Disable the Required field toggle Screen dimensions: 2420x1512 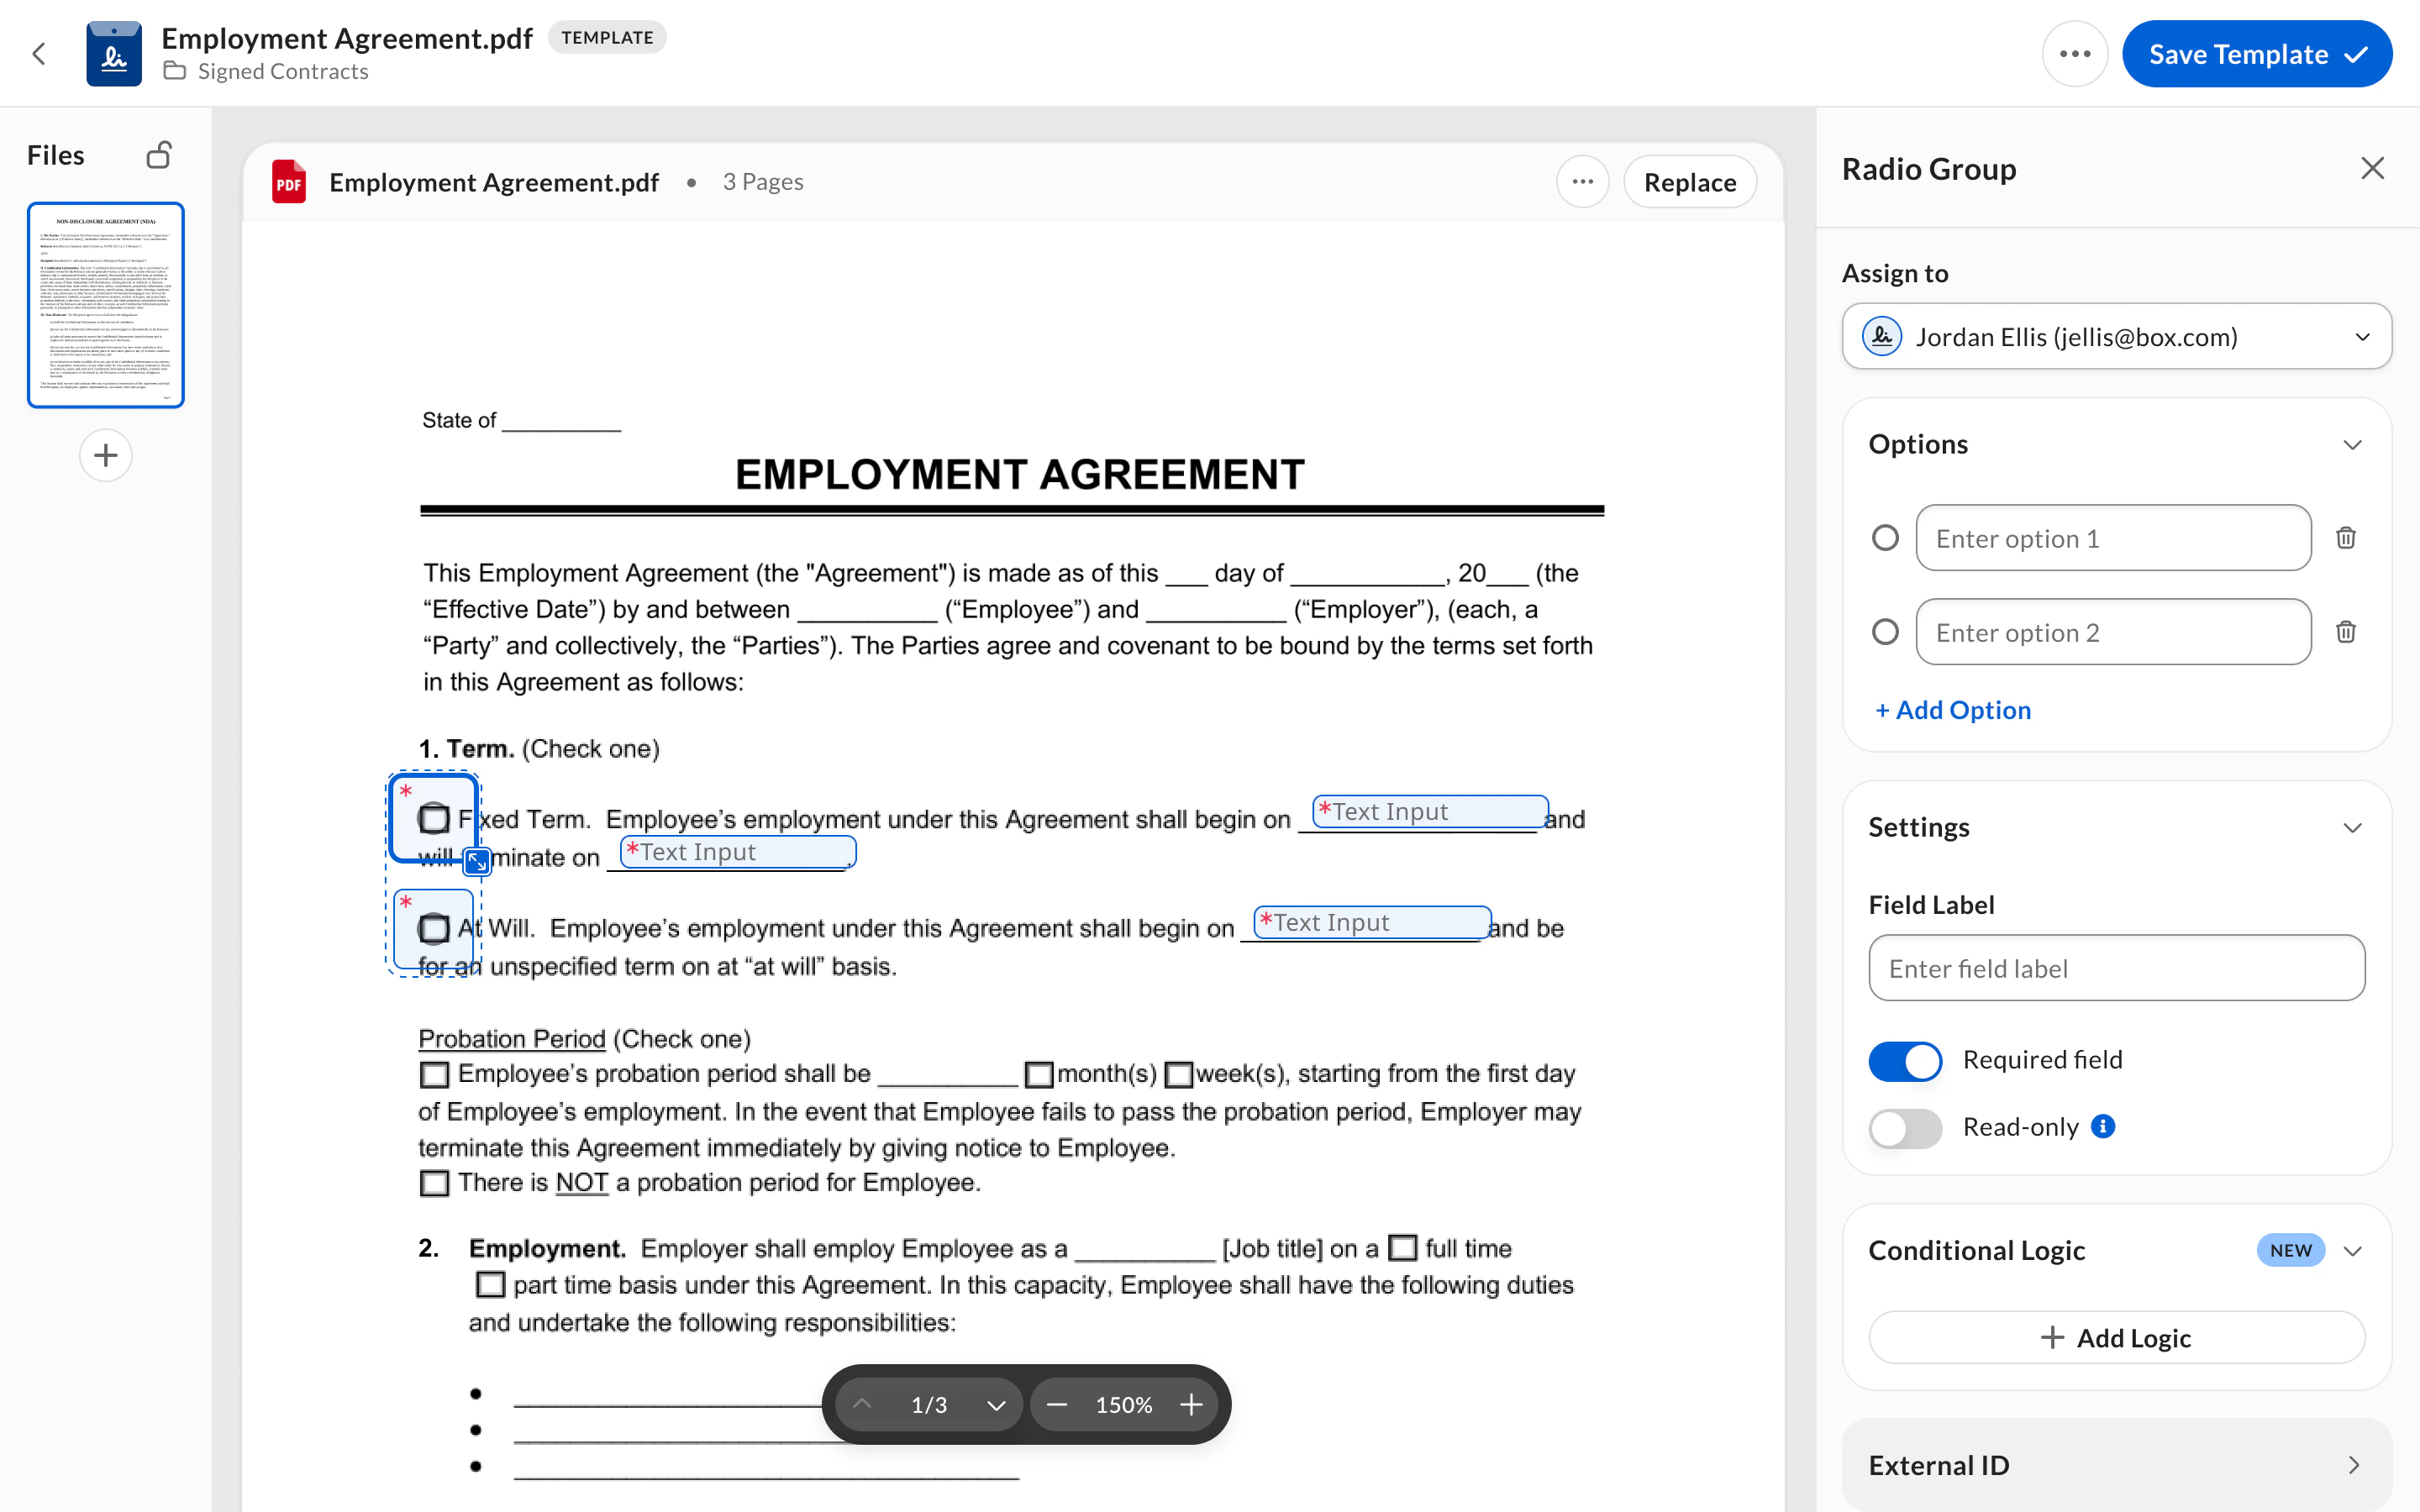click(1904, 1060)
